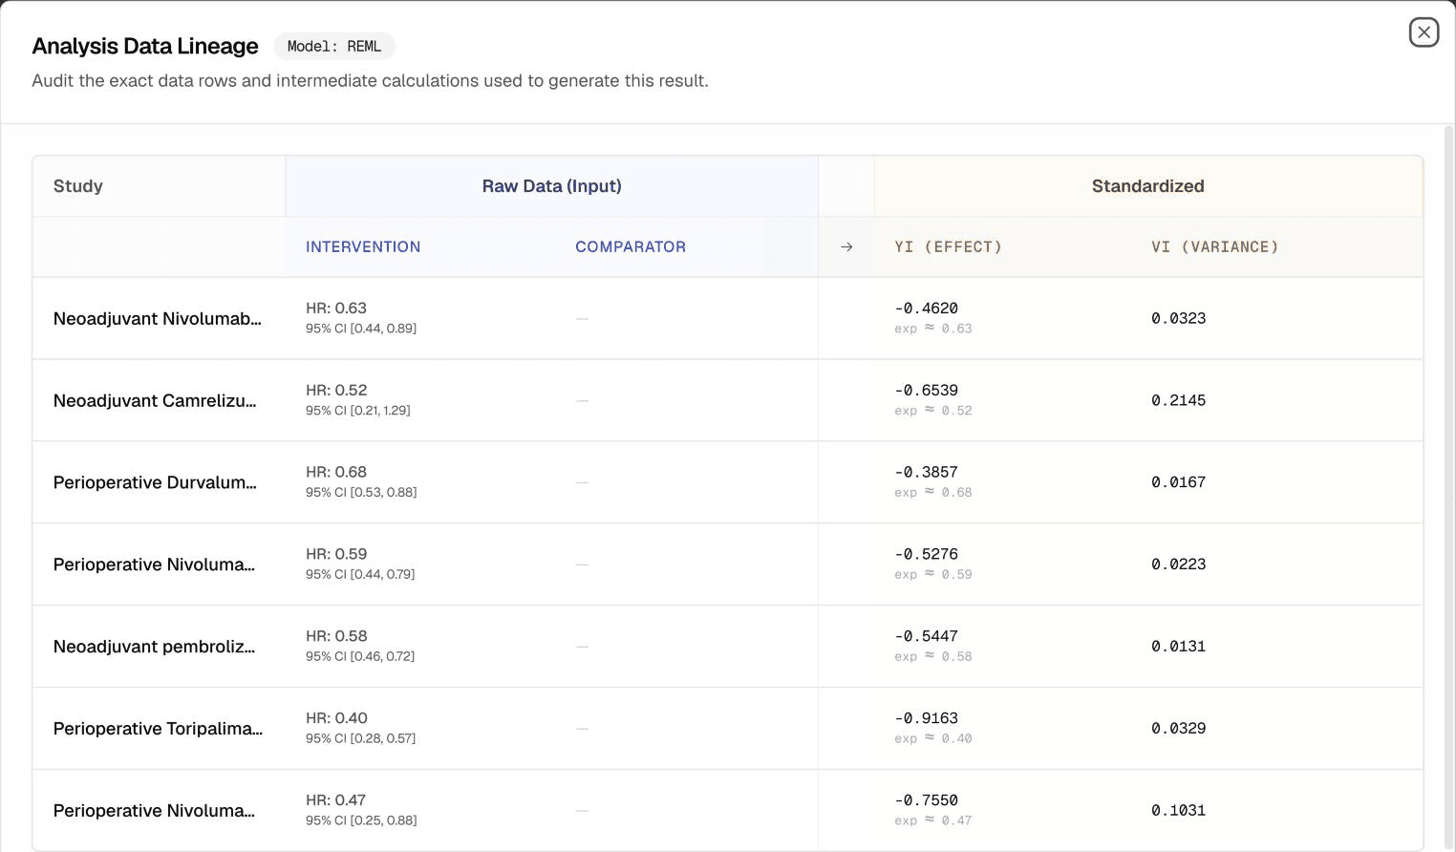Click the "Raw Data (Input)" group header
This screenshot has height=852, width=1456.
(551, 186)
